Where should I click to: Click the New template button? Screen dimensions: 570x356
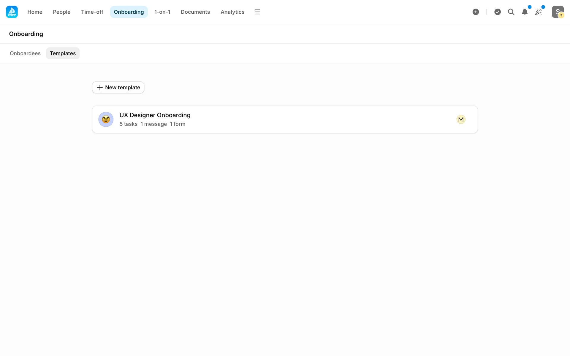(x=118, y=88)
